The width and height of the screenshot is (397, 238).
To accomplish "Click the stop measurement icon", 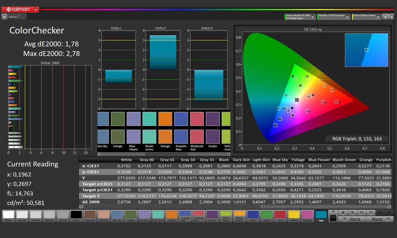I will pos(343,213).
